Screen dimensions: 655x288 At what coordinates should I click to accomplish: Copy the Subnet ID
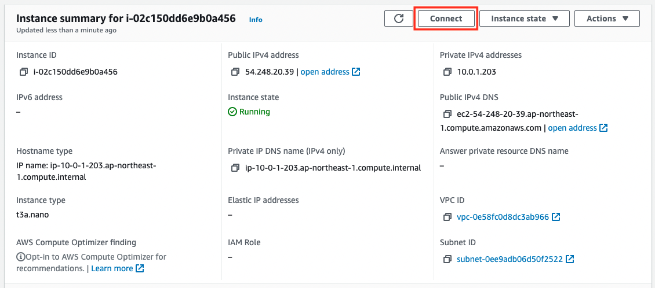447,259
